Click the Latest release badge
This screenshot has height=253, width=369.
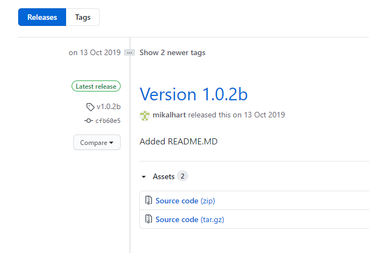(96, 86)
